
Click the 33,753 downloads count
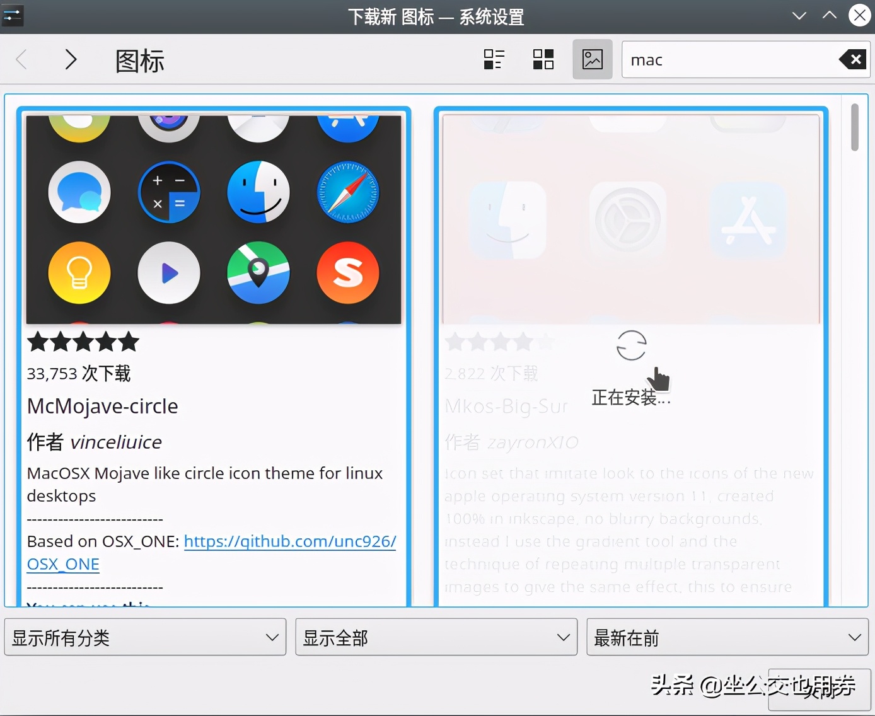pos(79,374)
